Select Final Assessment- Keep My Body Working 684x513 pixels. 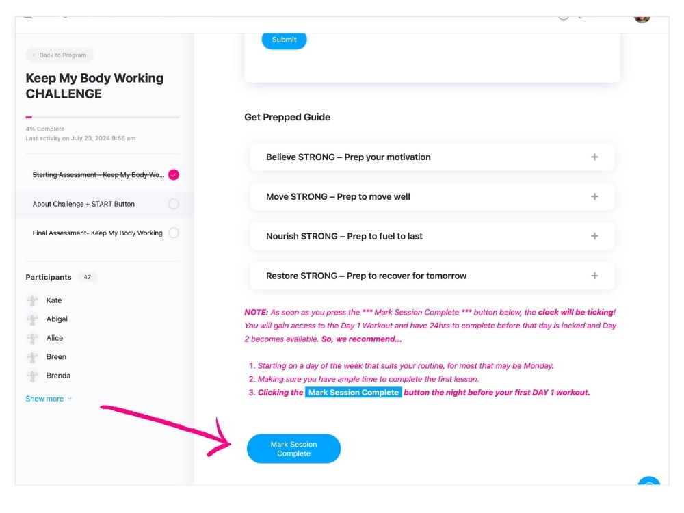97,233
